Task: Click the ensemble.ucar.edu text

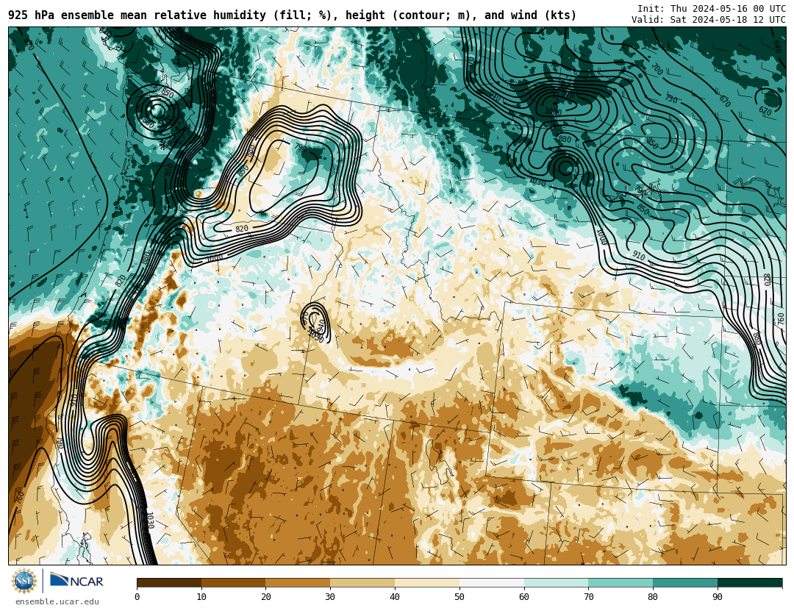Action: point(57,602)
